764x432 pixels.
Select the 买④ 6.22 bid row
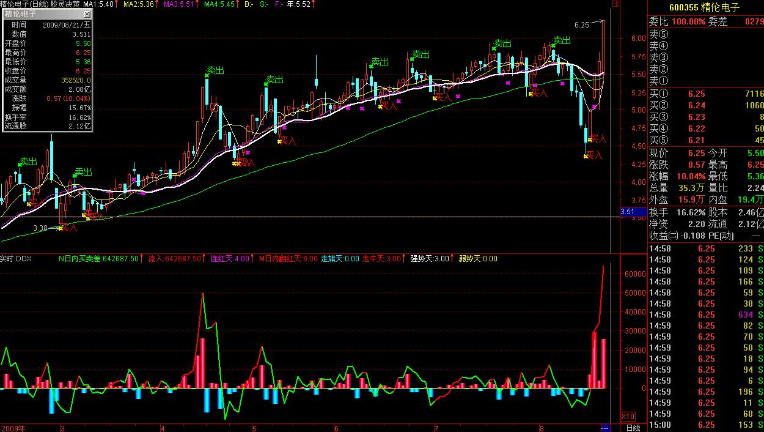pyautogui.click(x=706, y=128)
